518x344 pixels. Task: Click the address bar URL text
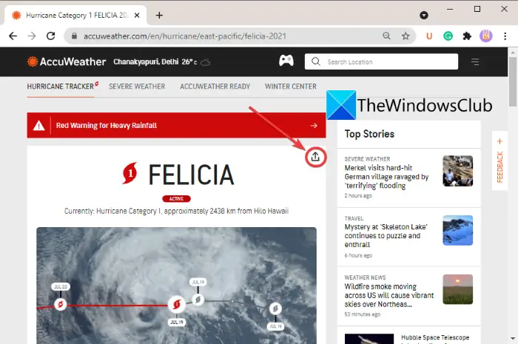click(185, 36)
